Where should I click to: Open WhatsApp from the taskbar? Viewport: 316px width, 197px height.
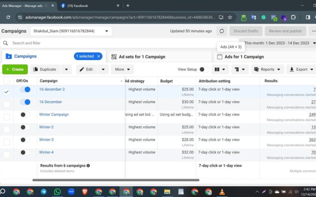[x=58, y=191]
